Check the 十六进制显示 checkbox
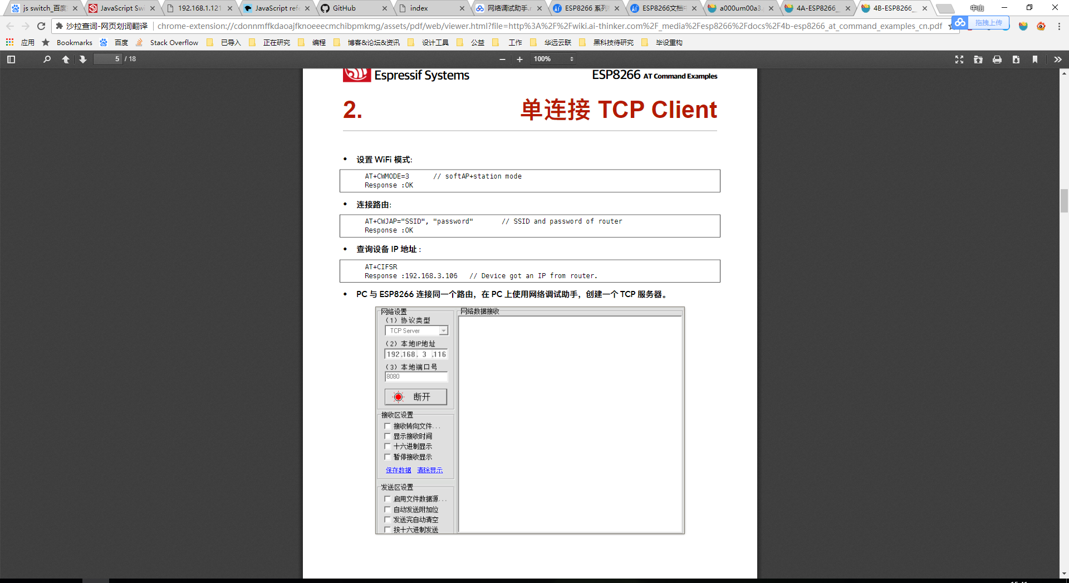 pyautogui.click(x=388, y=447)
